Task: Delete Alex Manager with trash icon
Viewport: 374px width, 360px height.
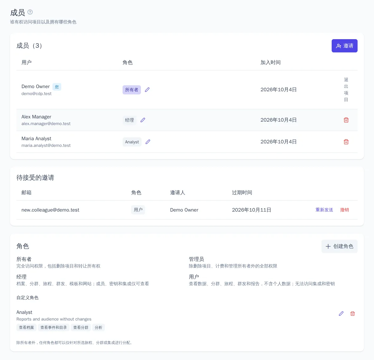Action: pos(346,120)
